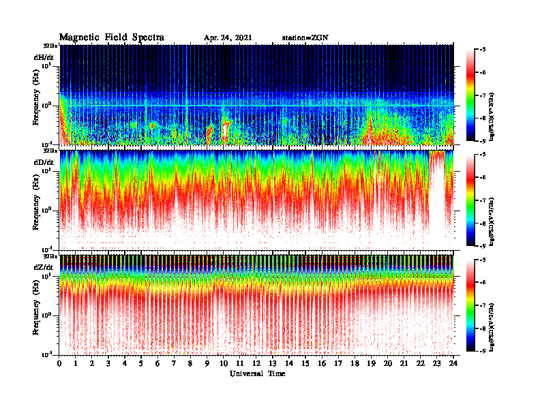This screenshot has height=417, width=540.
Task: Click the '-5' tick on the dH/dt colorbar
Action: coord(483,50)
